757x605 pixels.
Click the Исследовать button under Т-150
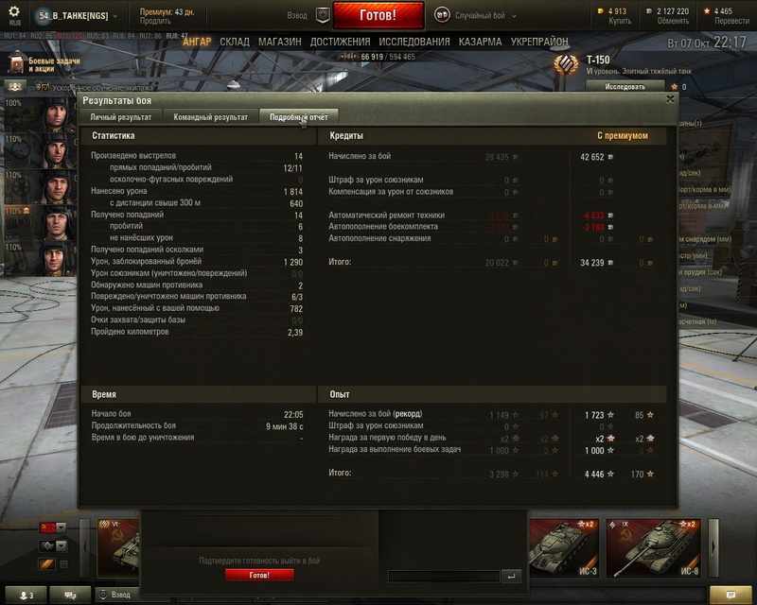click(625, 87)
